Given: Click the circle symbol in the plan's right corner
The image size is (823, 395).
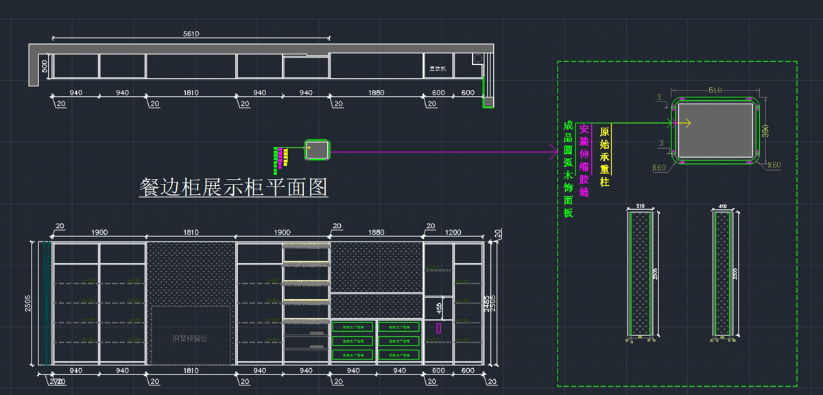Looking at the screenshot, I should tap(477, 59).
